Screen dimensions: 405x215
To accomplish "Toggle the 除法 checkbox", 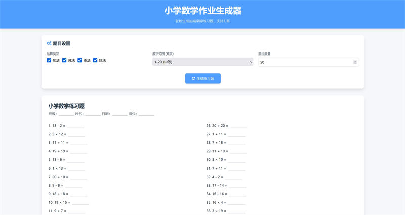I will coord(95,60).
